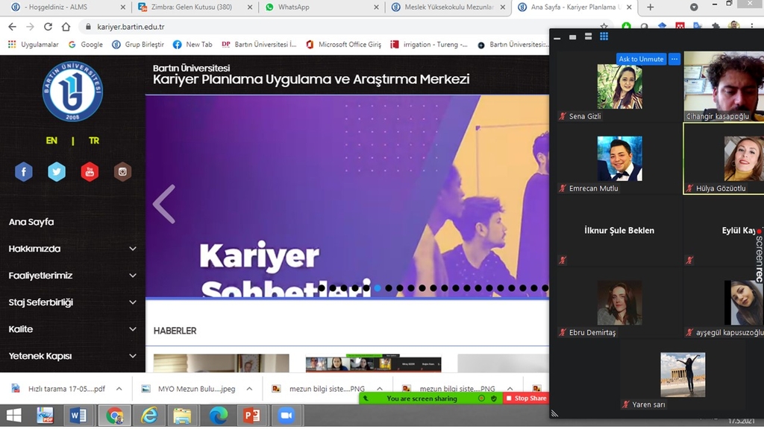Expand the Hakkımızda menu chevron
Screen dimensions: 764x429
[132, 249]
